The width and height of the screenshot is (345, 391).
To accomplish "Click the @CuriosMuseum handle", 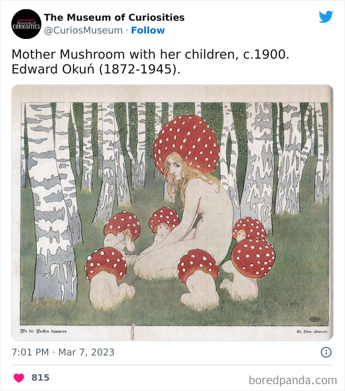I will pyautogui.click(x=83, y=30).
